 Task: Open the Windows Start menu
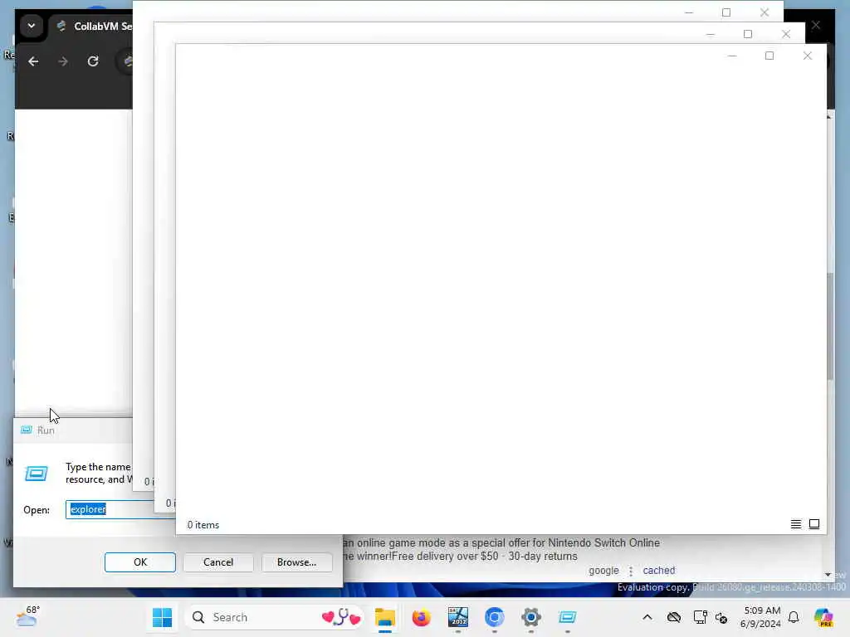[x=162, y=617]
